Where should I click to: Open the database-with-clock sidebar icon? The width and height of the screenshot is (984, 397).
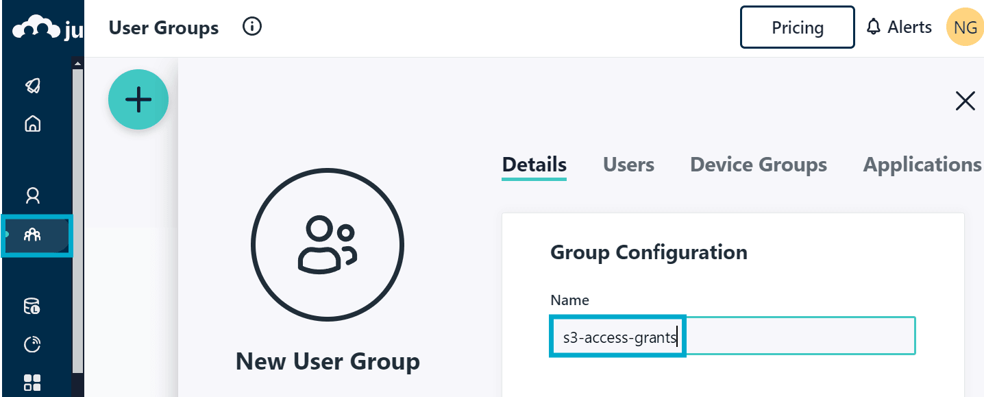click(x=32, y=306)
